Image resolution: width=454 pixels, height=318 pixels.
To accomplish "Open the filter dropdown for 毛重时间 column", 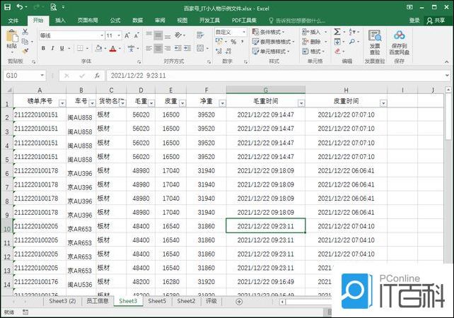I will click(x=301, y=103).
